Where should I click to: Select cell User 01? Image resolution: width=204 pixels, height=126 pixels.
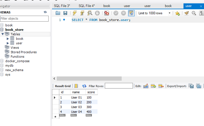(78, 97)
